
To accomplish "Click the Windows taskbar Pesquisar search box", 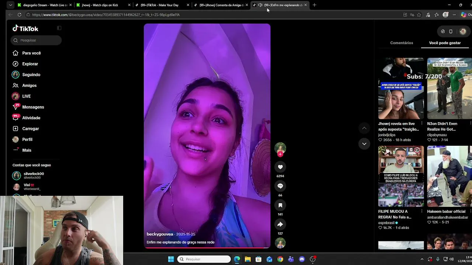I will [x=204, y=259].
